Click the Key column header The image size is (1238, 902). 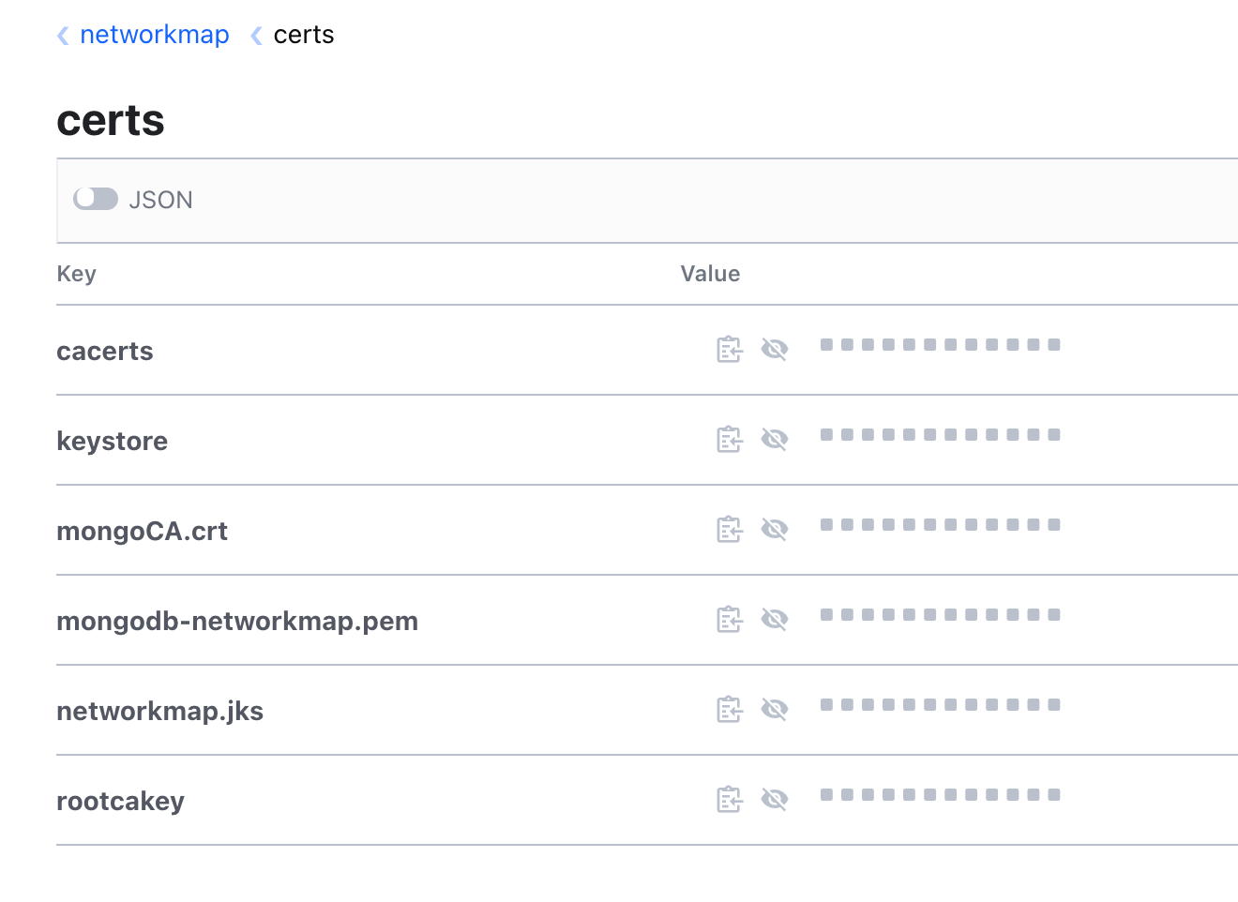pyautogui.click(x=76, y=274)
